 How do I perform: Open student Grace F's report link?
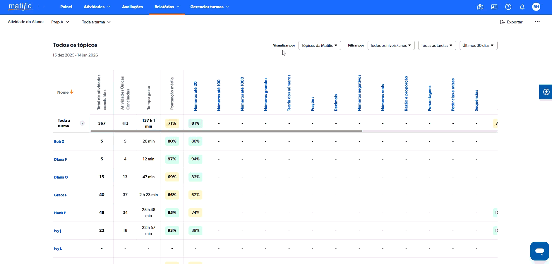[61, 195]
